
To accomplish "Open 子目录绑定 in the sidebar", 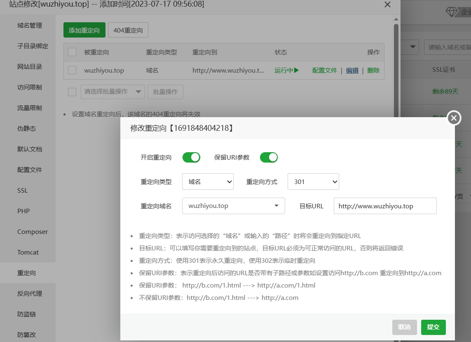I will point(33,46).
